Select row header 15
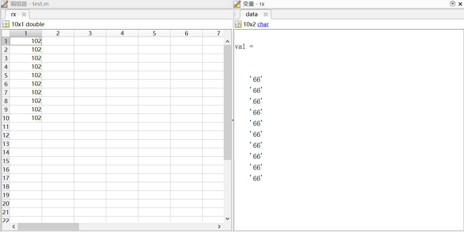Screen dimensions: 464x232 click(x=6, y=161)
